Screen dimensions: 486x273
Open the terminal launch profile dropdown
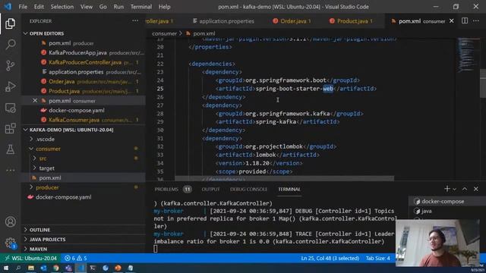coord(454,189)
